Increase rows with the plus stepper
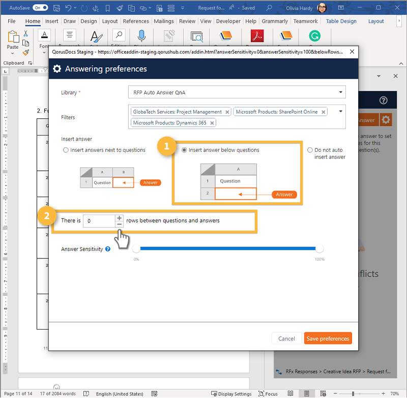The height and width of the screenshot is (398, 407). point(119,218)
